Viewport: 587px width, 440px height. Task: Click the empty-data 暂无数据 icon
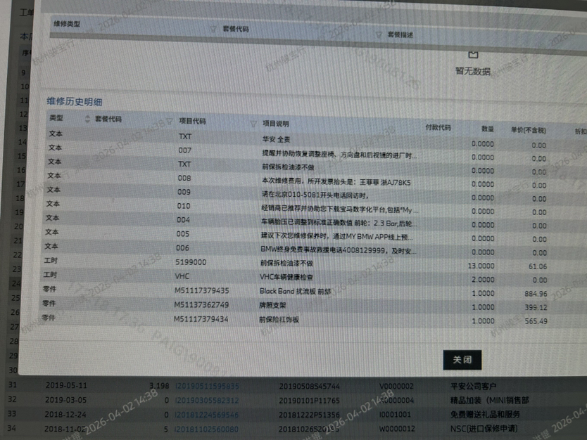coord(473,53)
